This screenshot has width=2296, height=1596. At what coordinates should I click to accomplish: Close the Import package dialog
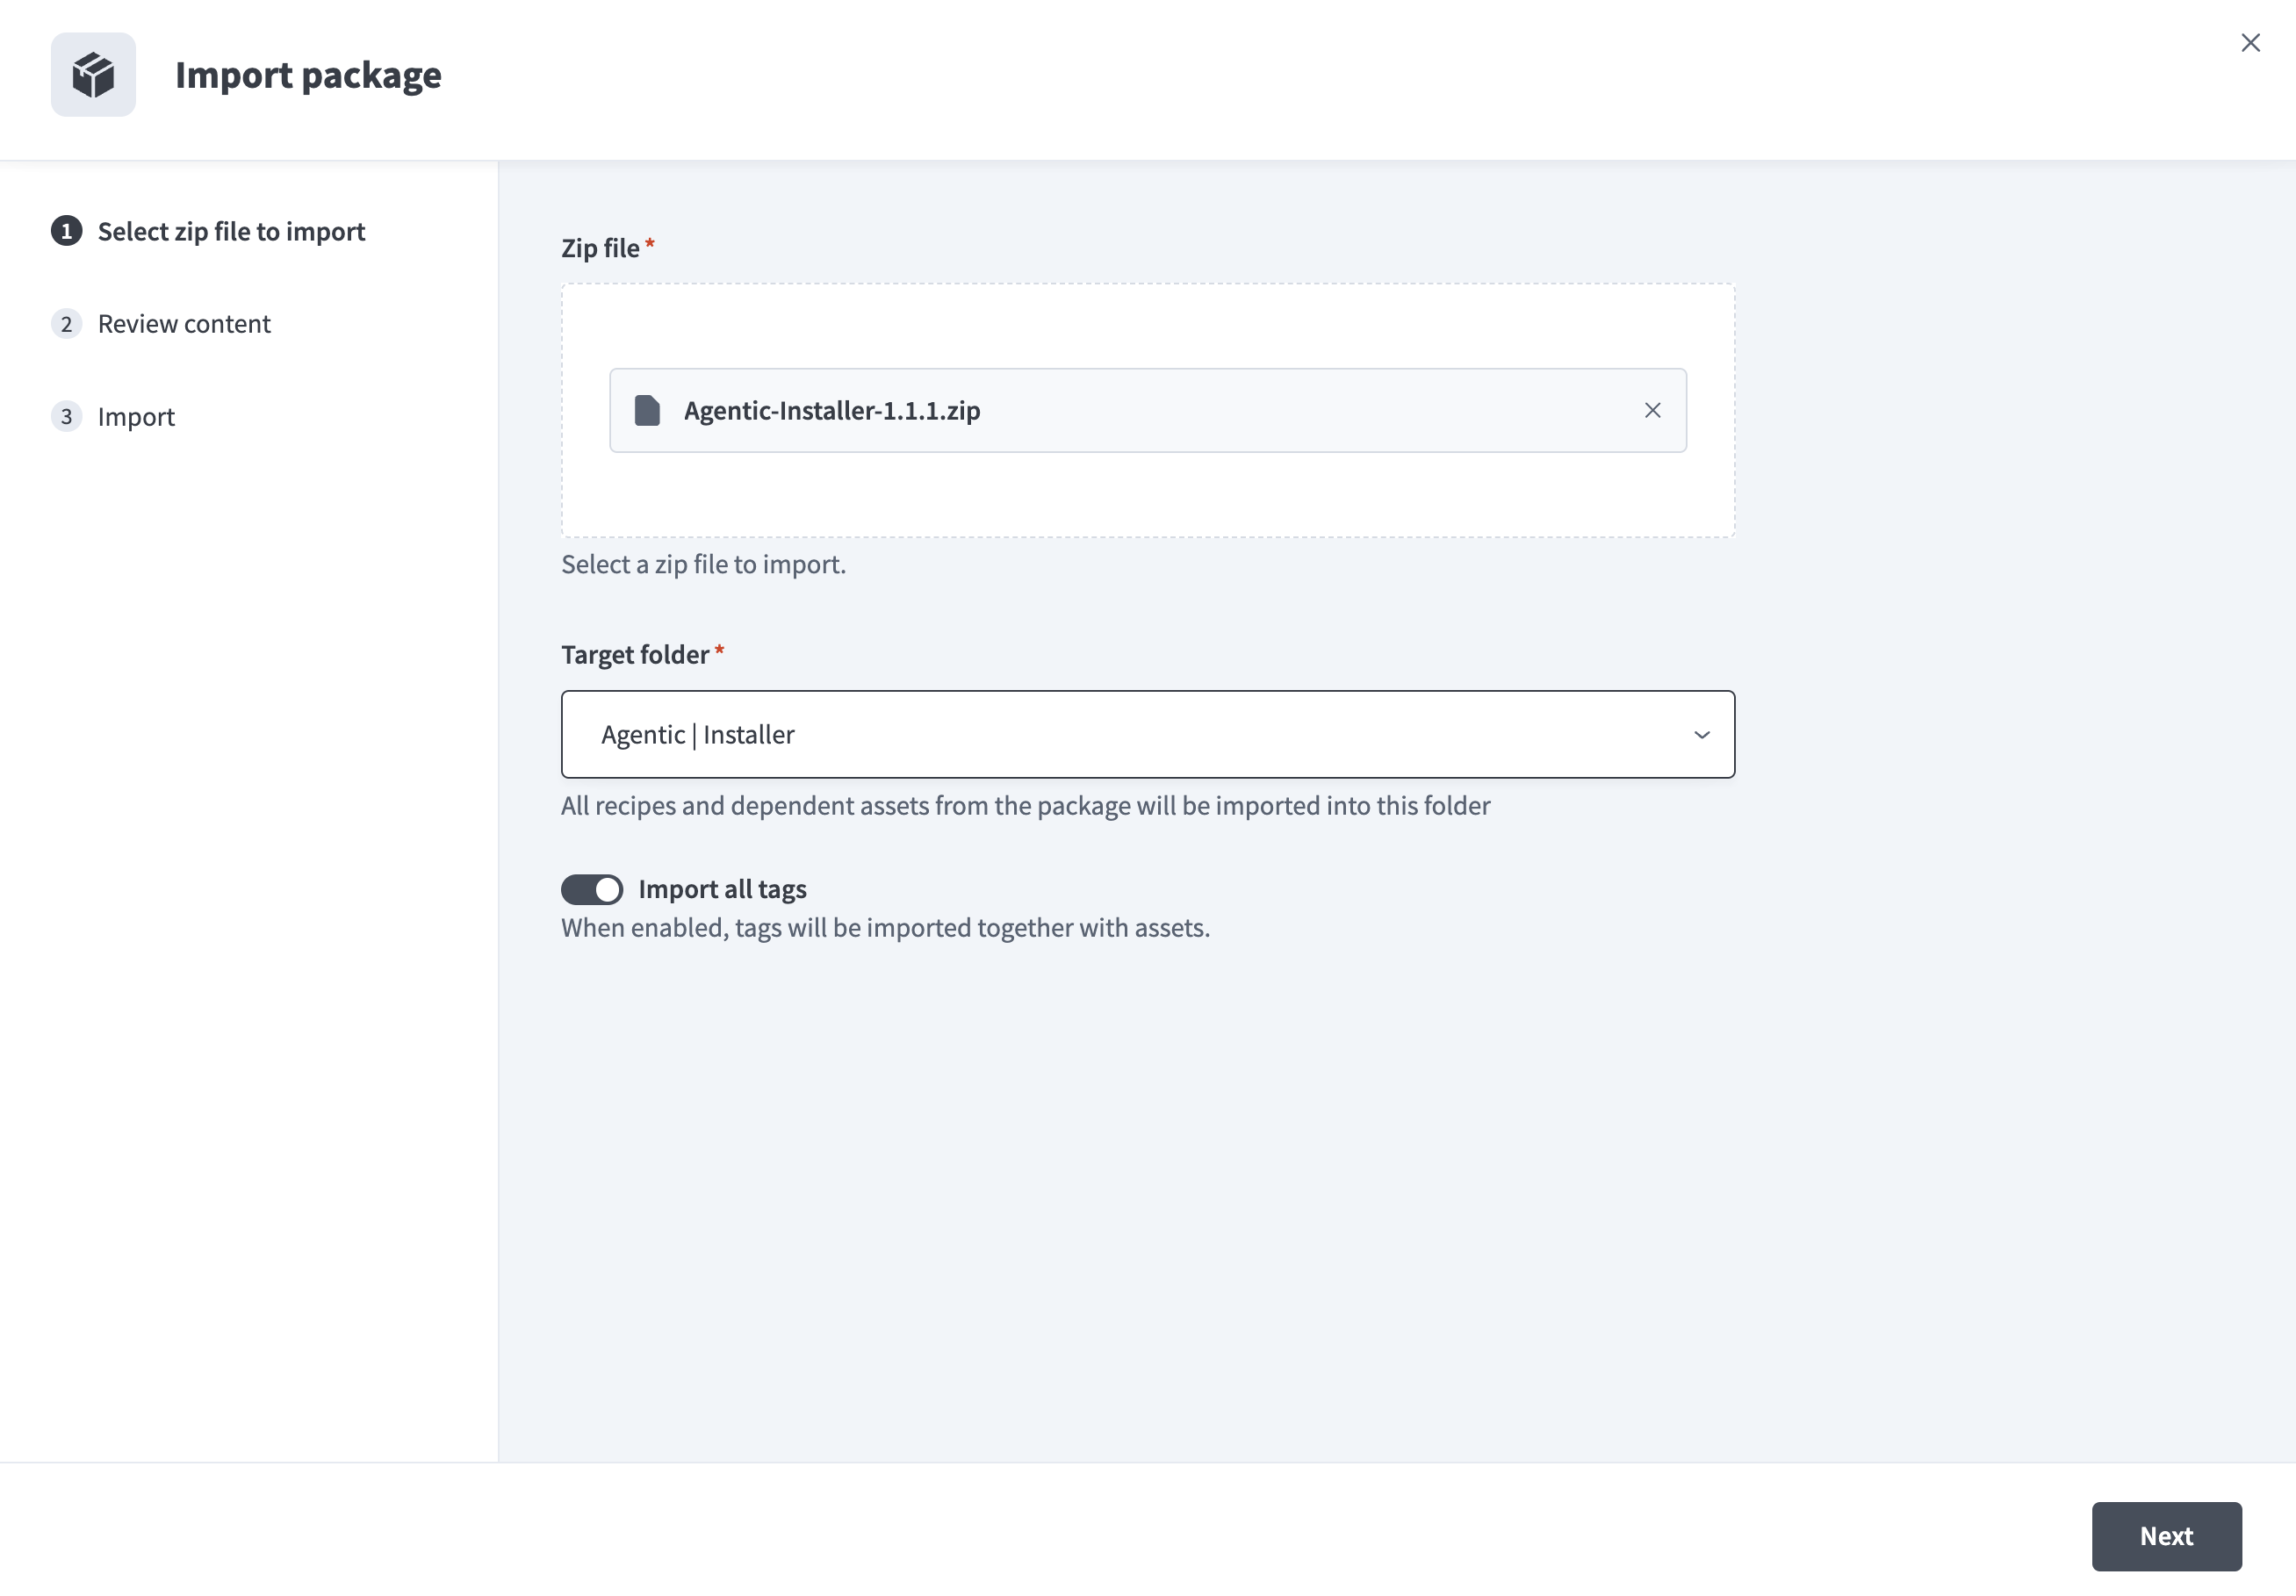click(2250, 43)
